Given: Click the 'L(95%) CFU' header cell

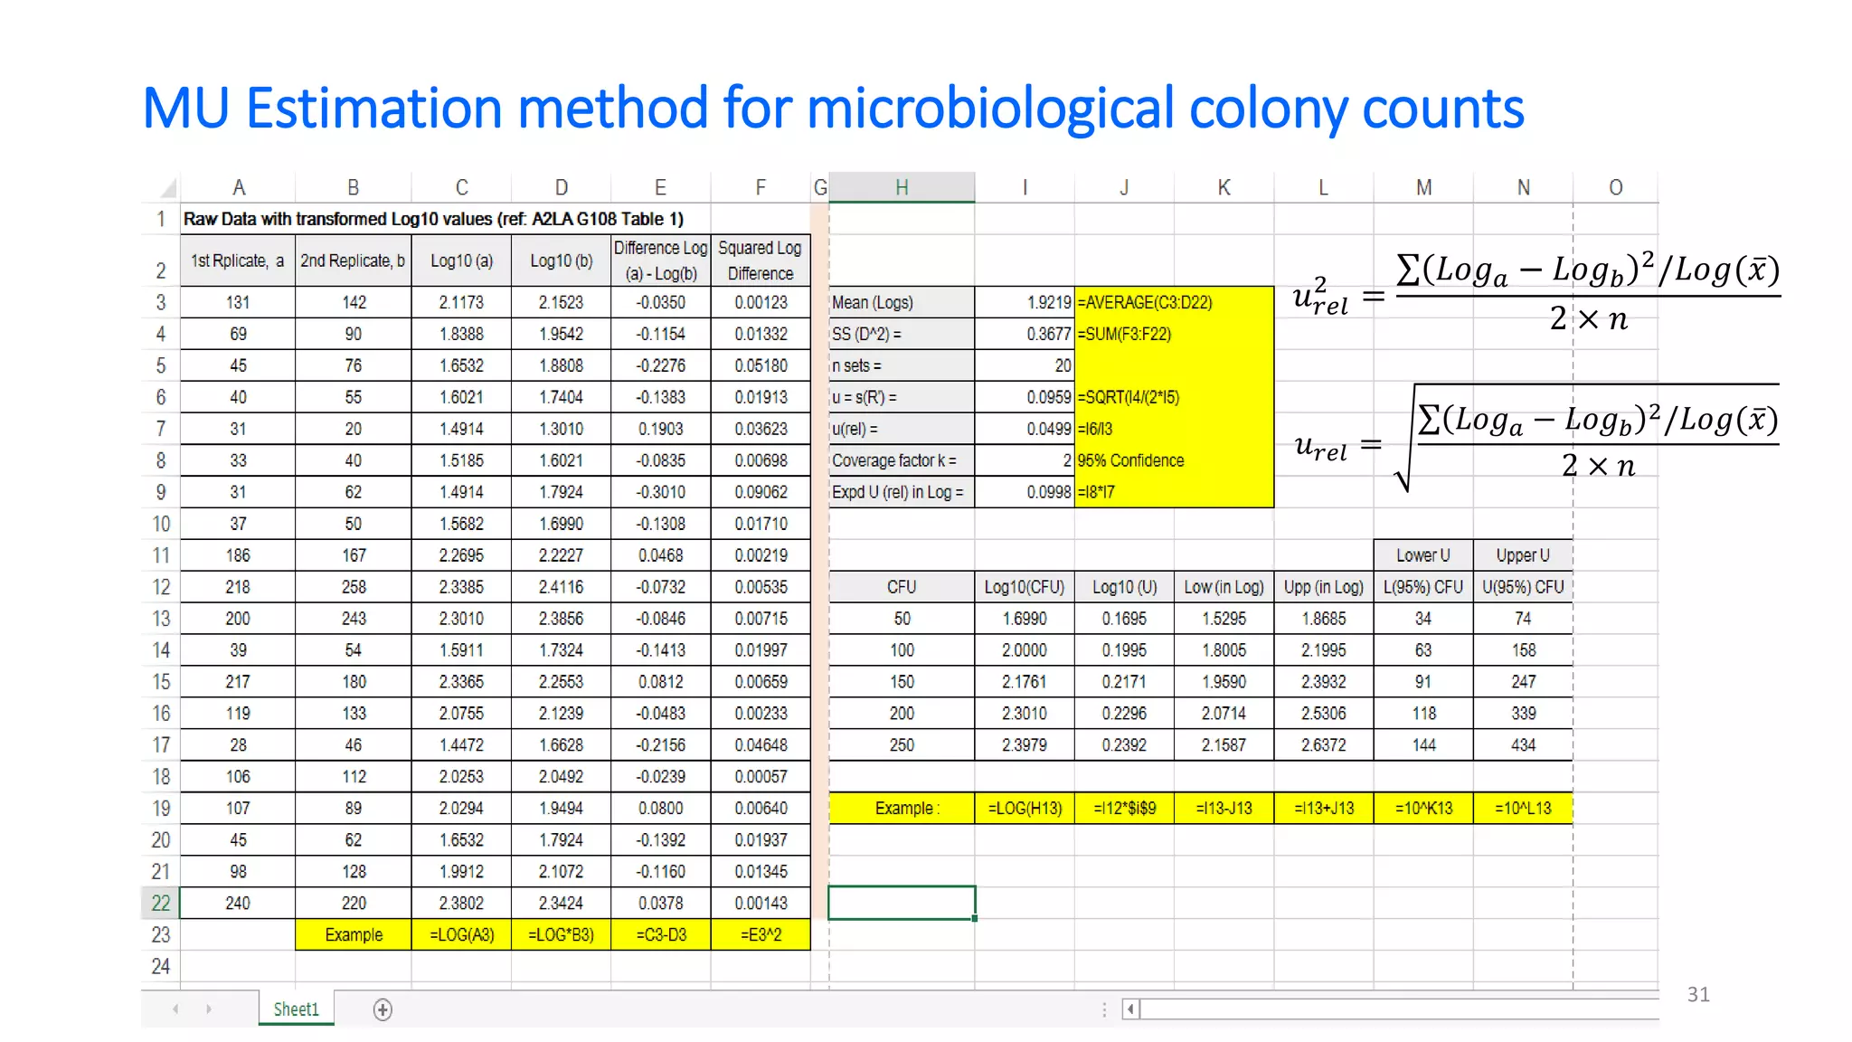Looking at the screenshot, I should point(1423,587).
